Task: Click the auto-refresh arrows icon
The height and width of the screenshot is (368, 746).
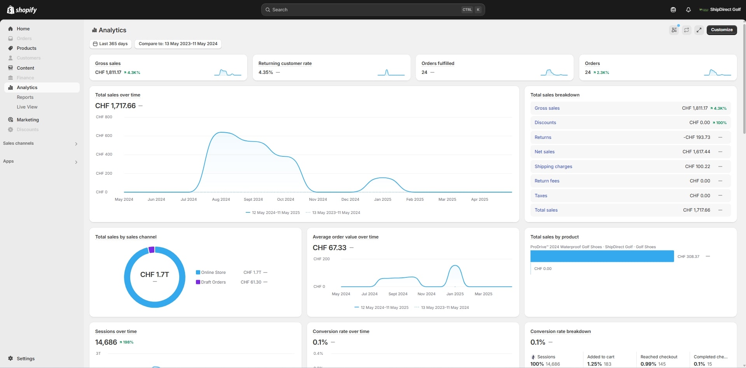Action: [687, 30]
